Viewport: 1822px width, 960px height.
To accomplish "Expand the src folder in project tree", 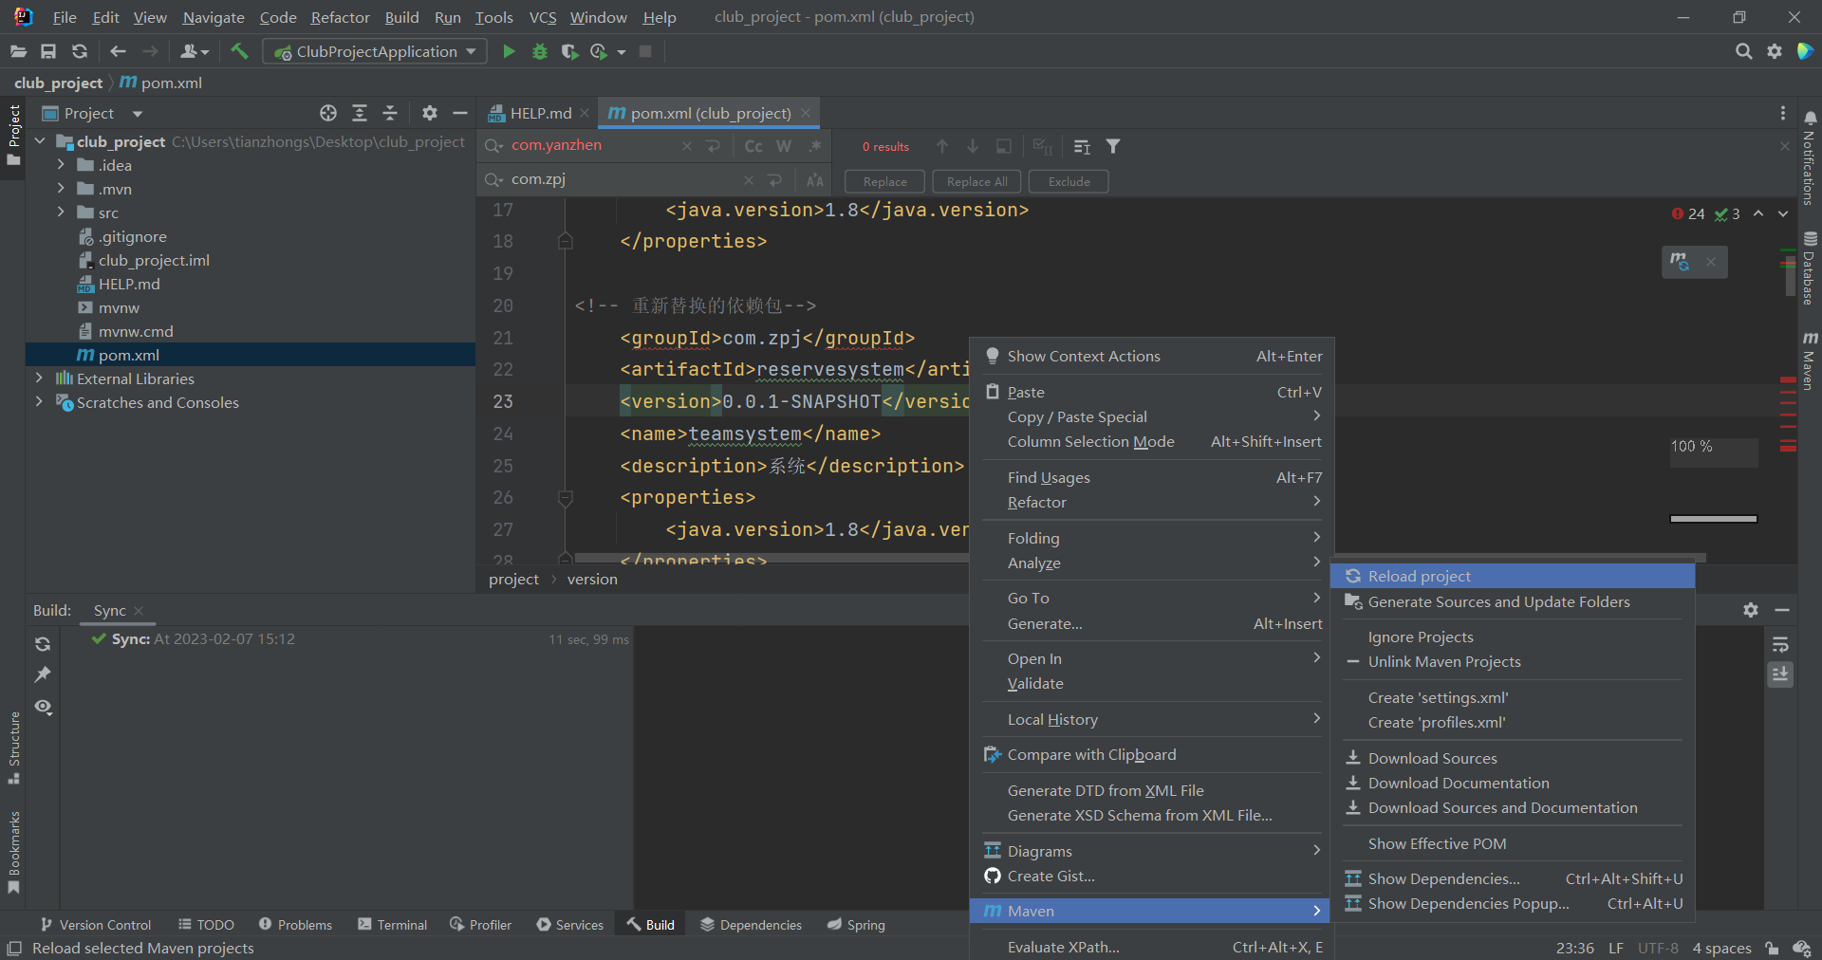I will tap(61, 212).
